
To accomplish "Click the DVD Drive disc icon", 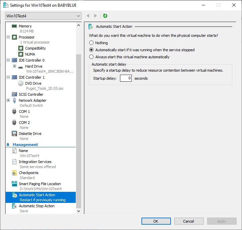I will click(21, 83).
